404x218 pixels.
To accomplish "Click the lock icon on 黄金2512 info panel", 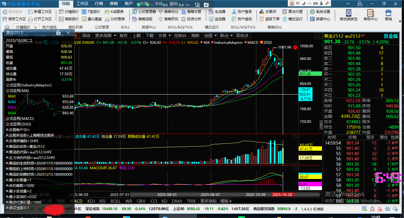I will tap(58, 33).
